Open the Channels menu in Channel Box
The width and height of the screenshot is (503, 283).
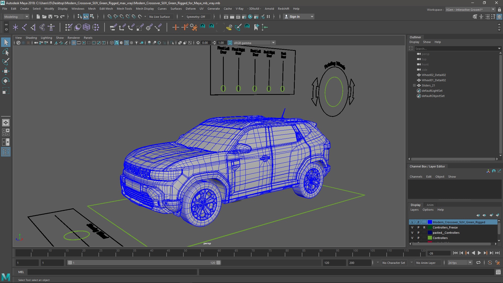coord(416,177)
